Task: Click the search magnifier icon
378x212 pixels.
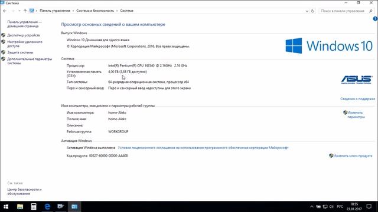Action: (x=371, y=11)
